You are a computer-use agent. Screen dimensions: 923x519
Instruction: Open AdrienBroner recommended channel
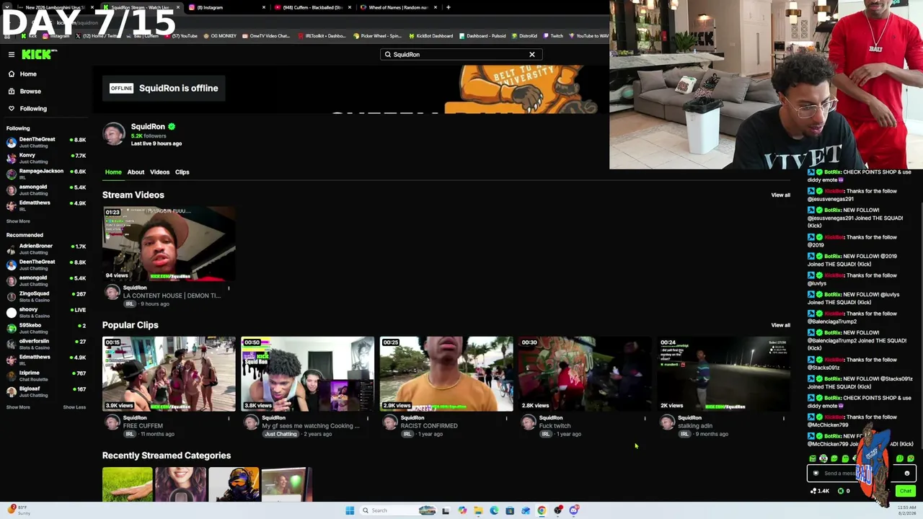pyautogui.click(x=46, y=249)
